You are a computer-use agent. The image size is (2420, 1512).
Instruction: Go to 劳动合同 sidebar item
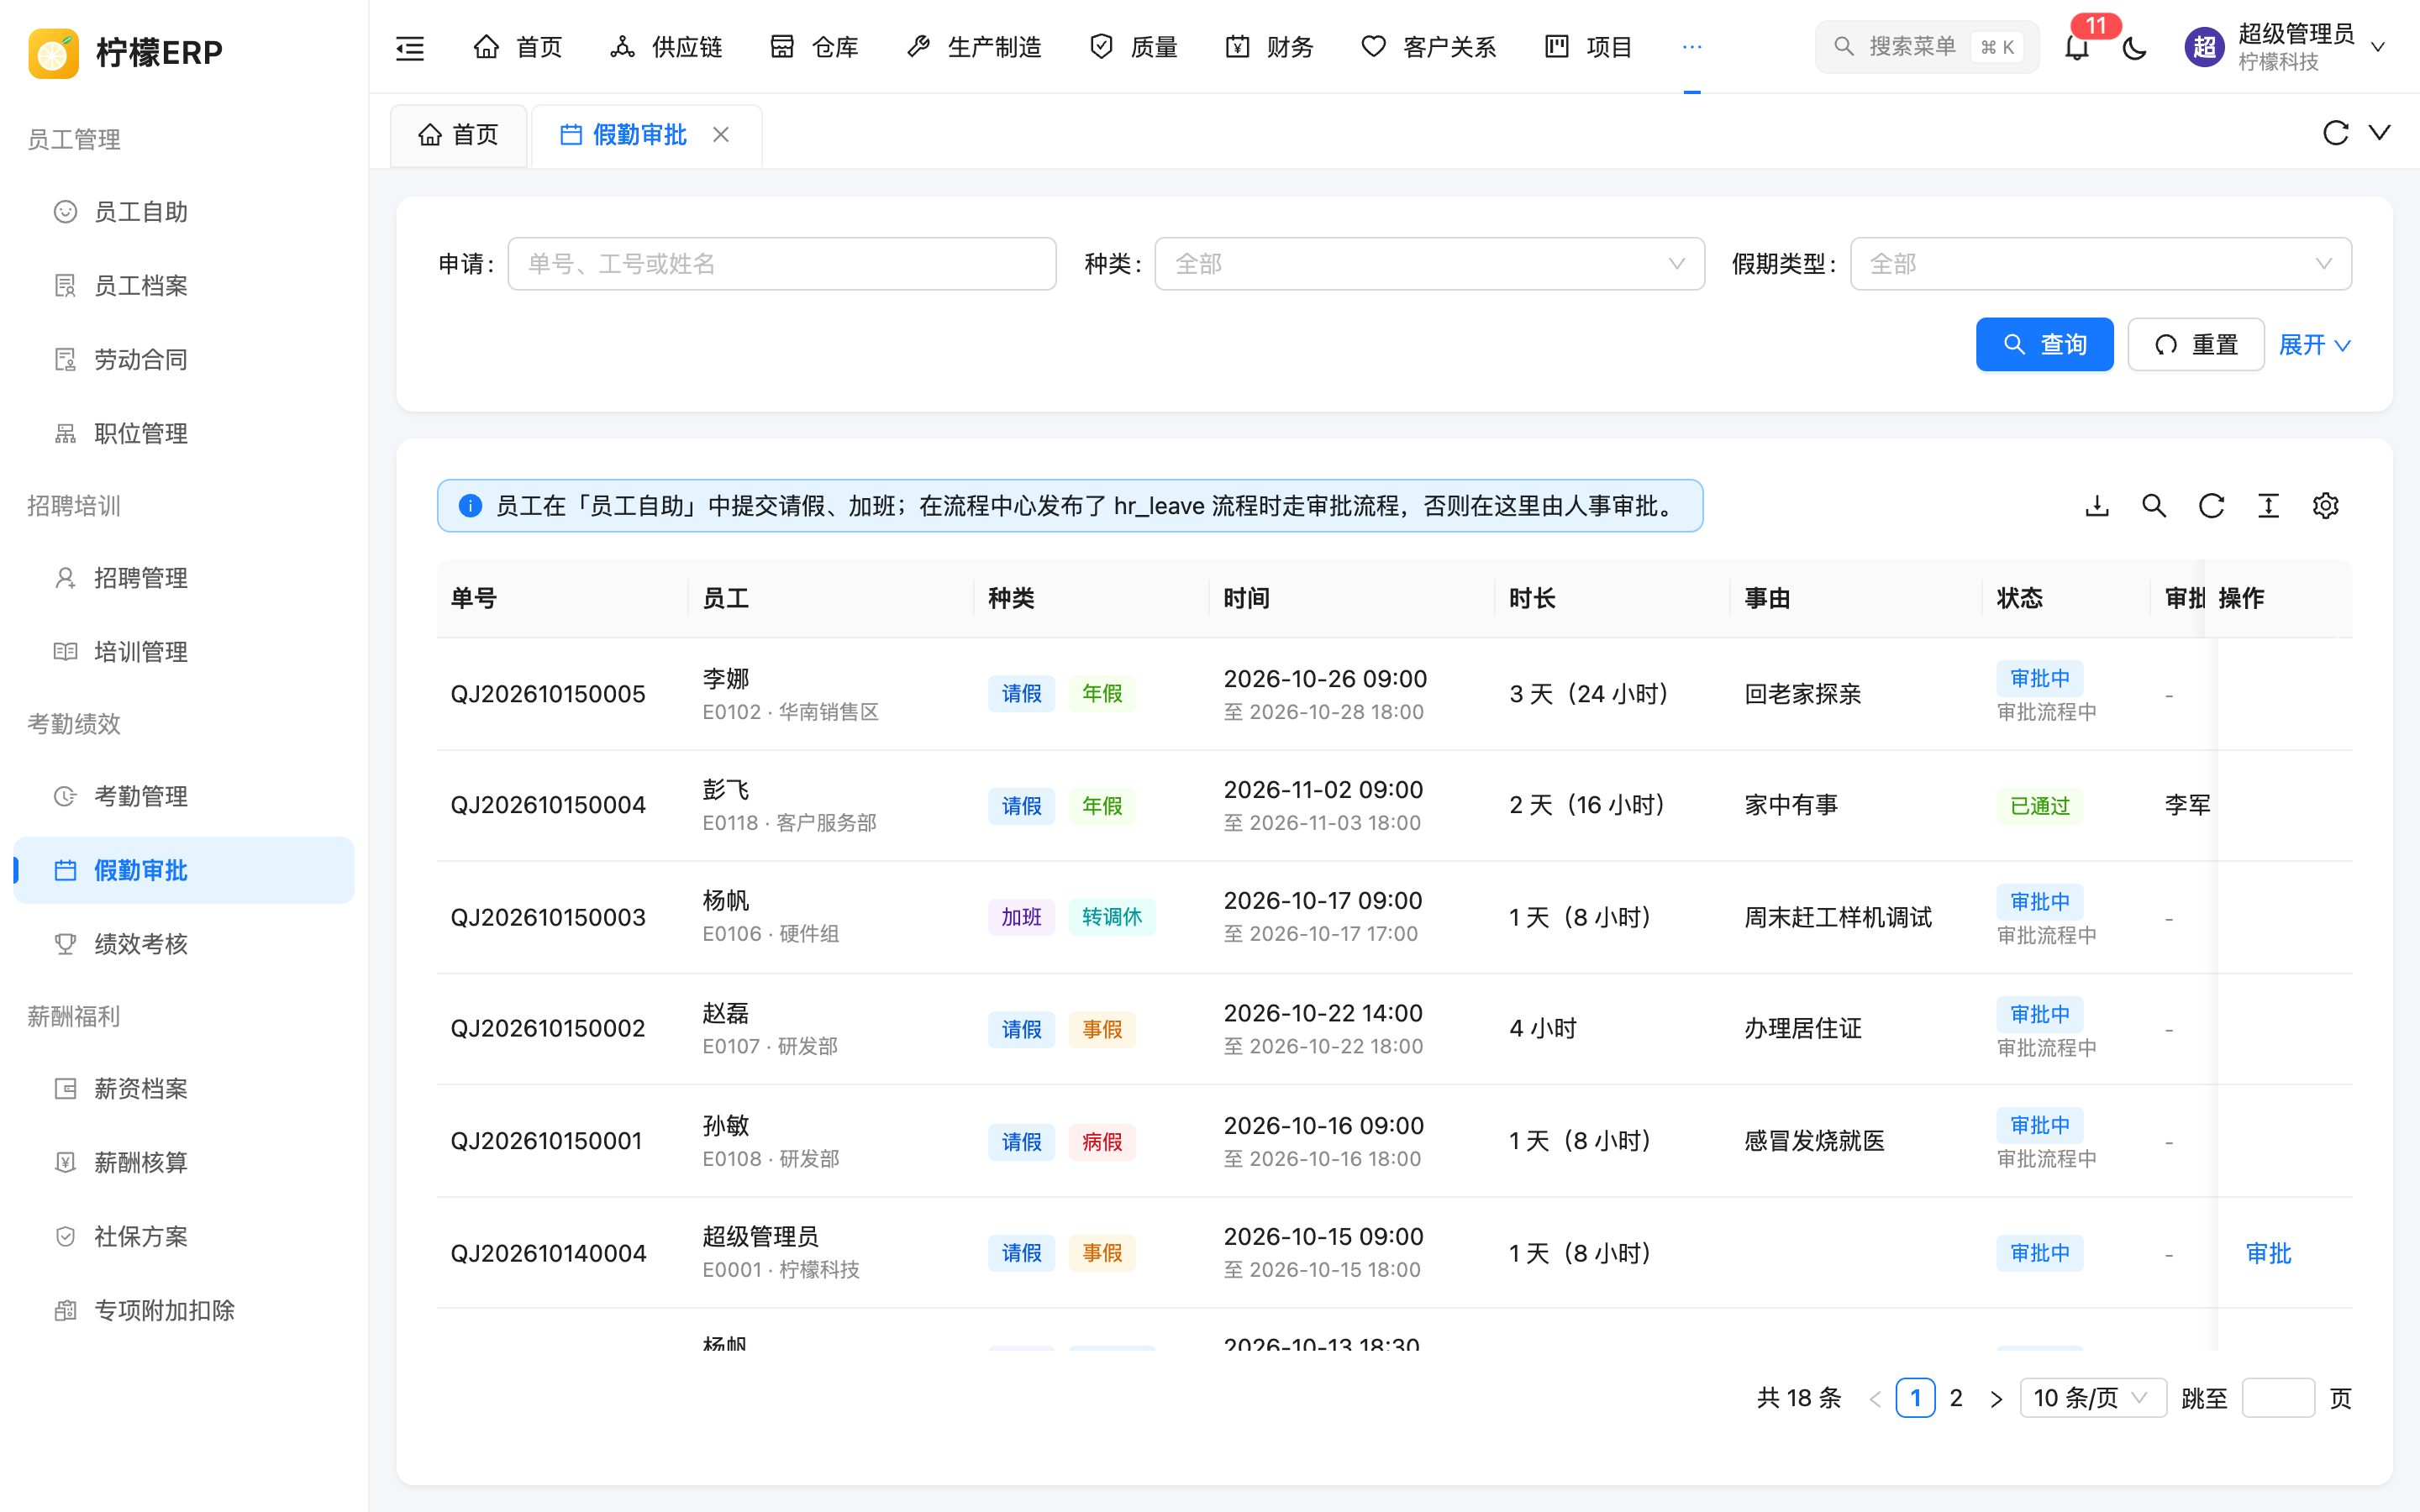point(184,360)
